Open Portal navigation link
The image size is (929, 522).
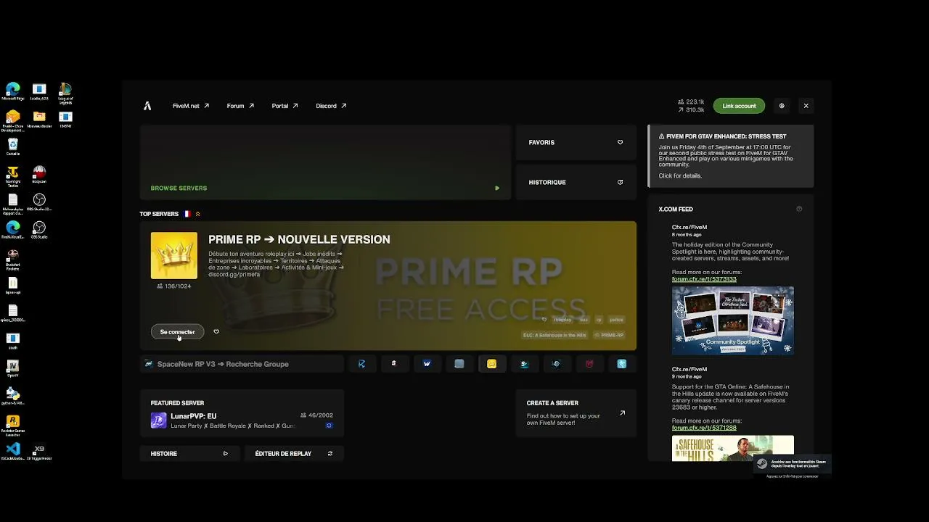(285, 106)
